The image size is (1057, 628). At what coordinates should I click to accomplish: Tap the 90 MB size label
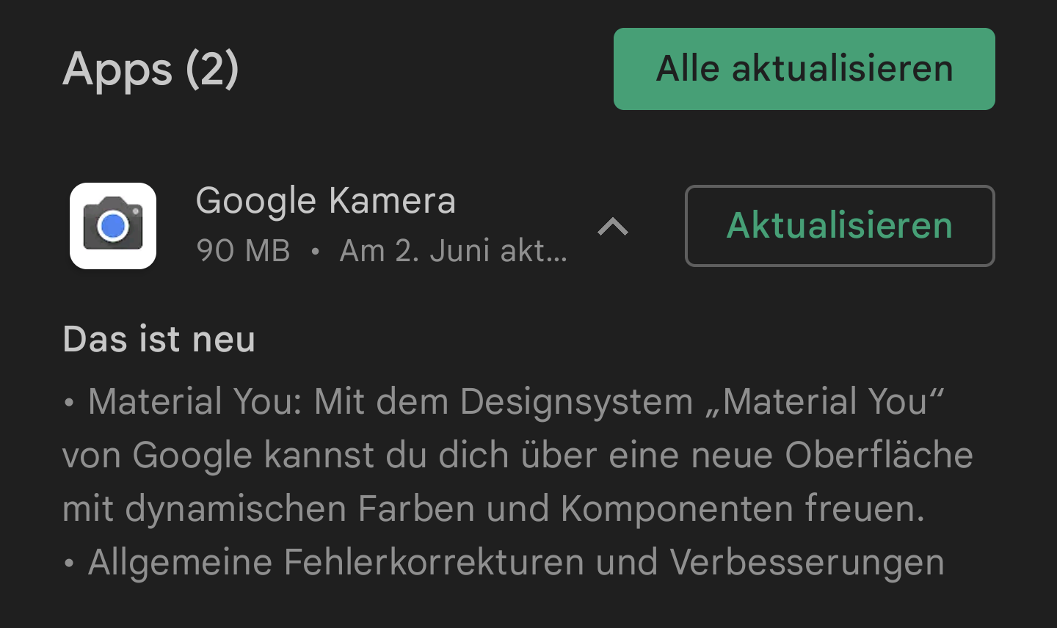click(243, 251)
